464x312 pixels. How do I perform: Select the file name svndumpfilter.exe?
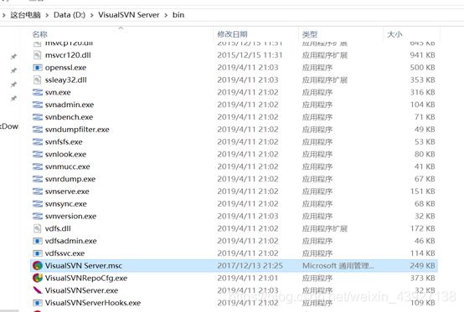click(x=77, y=130)
